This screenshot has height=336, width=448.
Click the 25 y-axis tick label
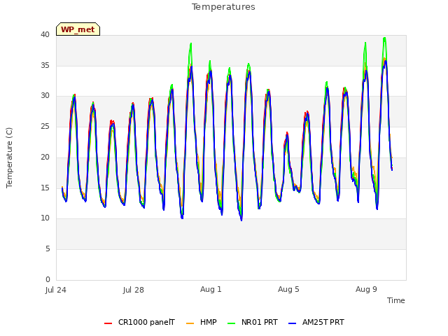(45, 126)
